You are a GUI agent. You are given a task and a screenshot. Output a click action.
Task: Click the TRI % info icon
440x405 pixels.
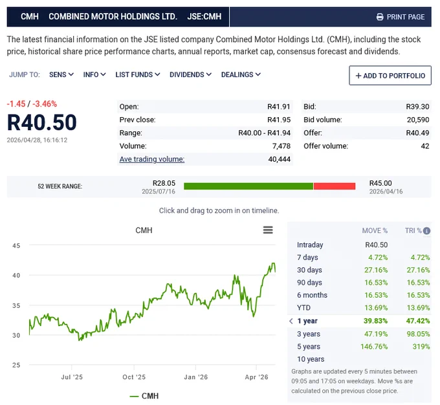click(x=426, y=231)
